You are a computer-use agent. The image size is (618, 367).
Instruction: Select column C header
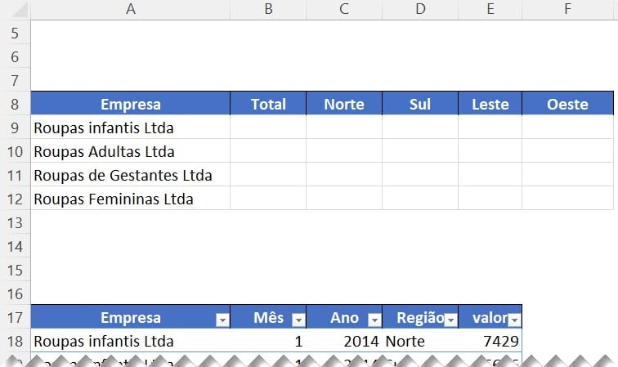tap(343, 9)
